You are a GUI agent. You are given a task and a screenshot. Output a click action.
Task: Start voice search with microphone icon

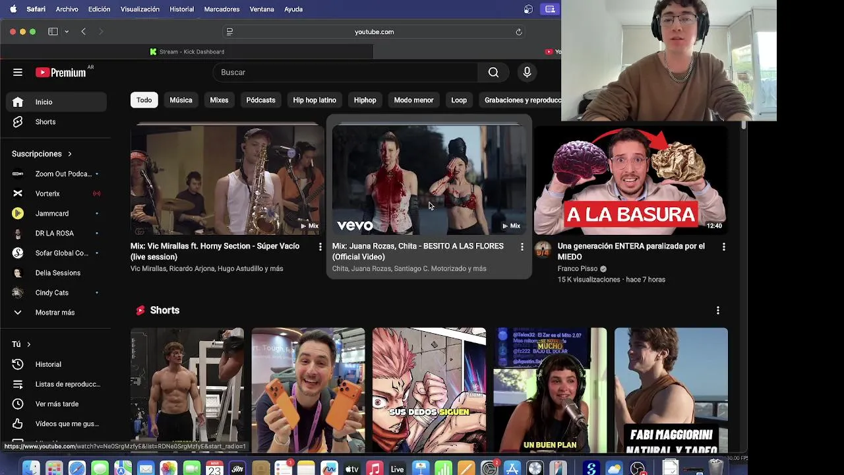click(527, 73)
